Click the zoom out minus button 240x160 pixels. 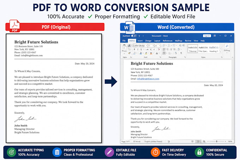(208, 142)
